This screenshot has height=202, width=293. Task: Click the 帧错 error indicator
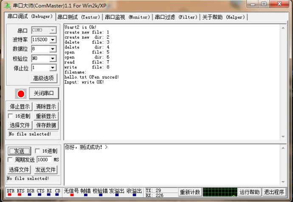tap(85, 194)
